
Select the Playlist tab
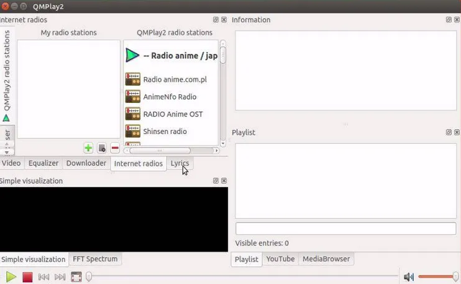tap(247, 259)
